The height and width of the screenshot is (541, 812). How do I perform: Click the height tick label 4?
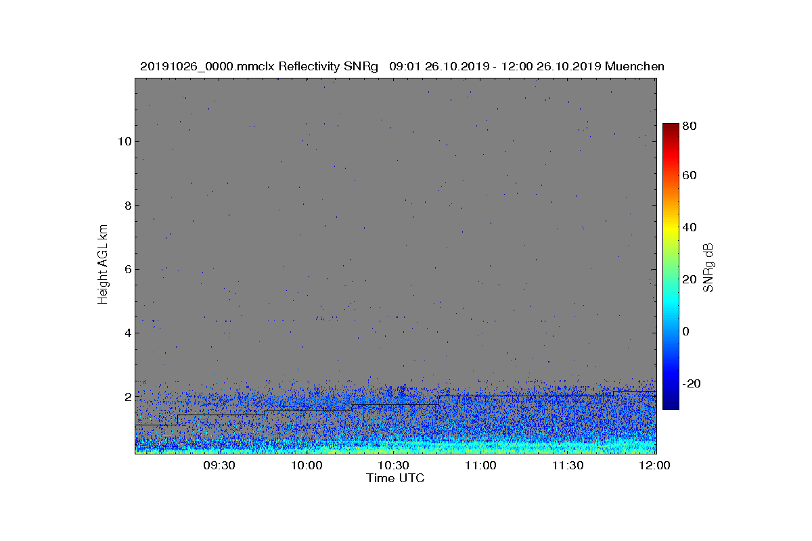tap(127, 333)
